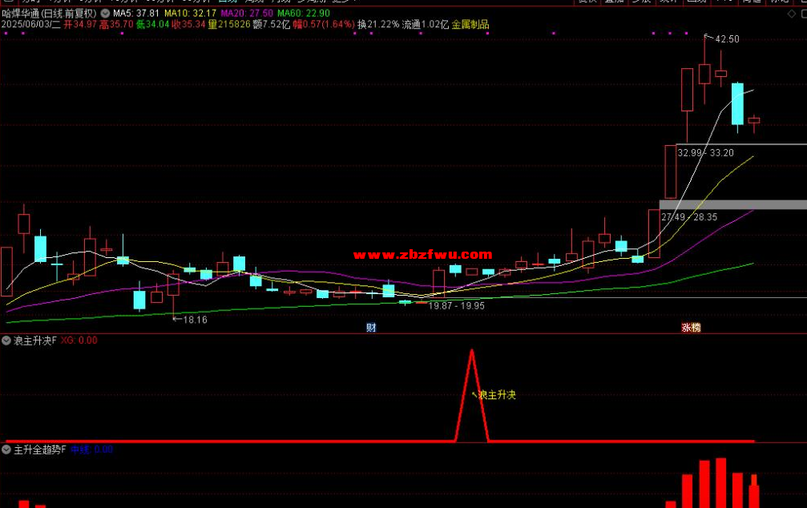The width and height of the screenshot is (807, 508).
Task: Click the MA20: 27.50 moving average label
Action: 247,14
